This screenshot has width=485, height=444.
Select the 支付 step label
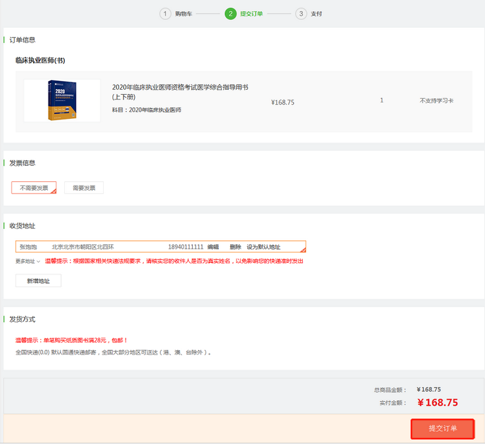[316, 13]
